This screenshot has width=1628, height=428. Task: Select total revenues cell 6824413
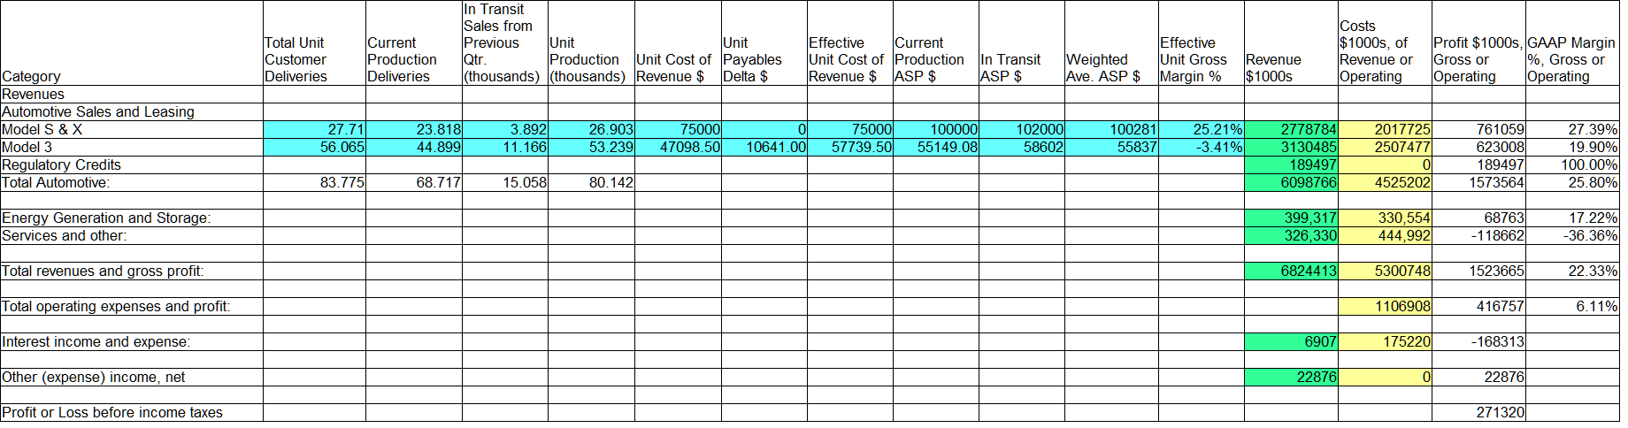point(1292,271)
